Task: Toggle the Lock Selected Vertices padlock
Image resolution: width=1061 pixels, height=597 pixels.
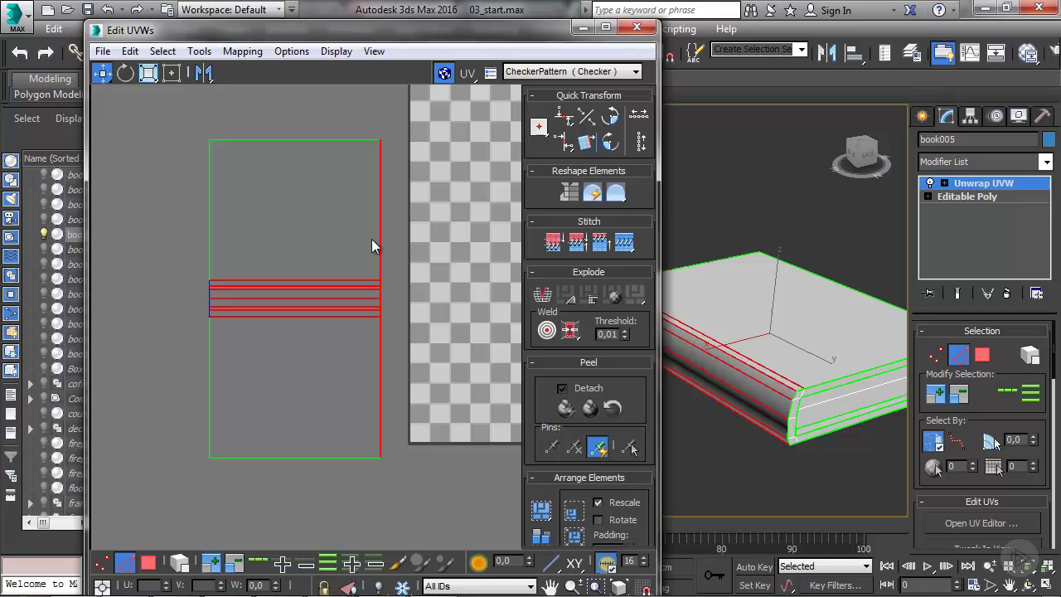Action: (324, 587)
